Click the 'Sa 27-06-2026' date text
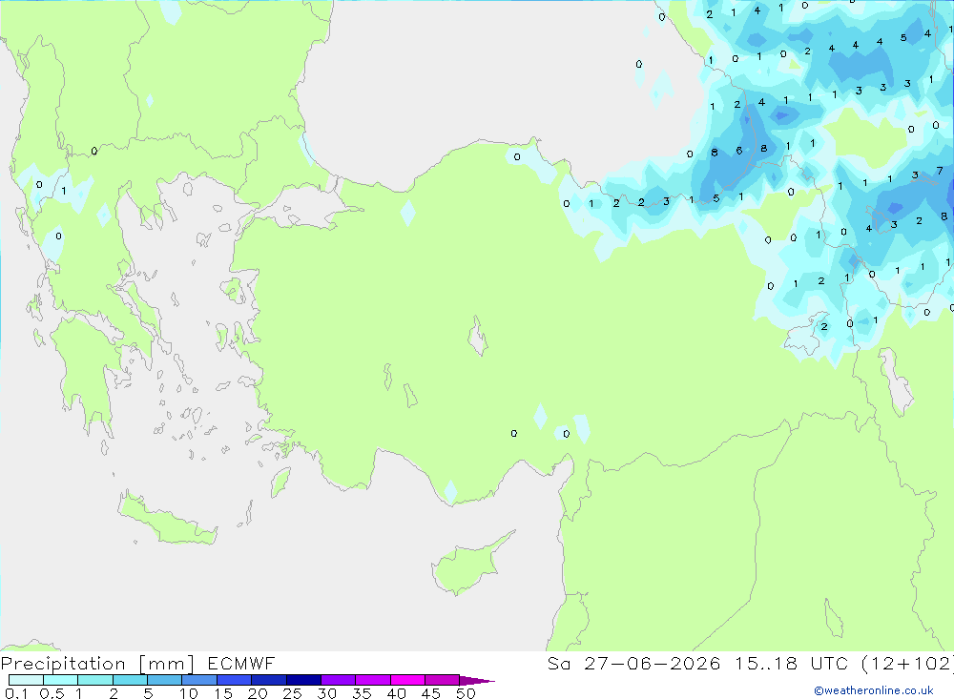954x699 pixels. click(x=634, y=663)
